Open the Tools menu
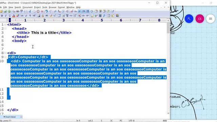The height and width of the screenshot is (122, 217). 45,7
